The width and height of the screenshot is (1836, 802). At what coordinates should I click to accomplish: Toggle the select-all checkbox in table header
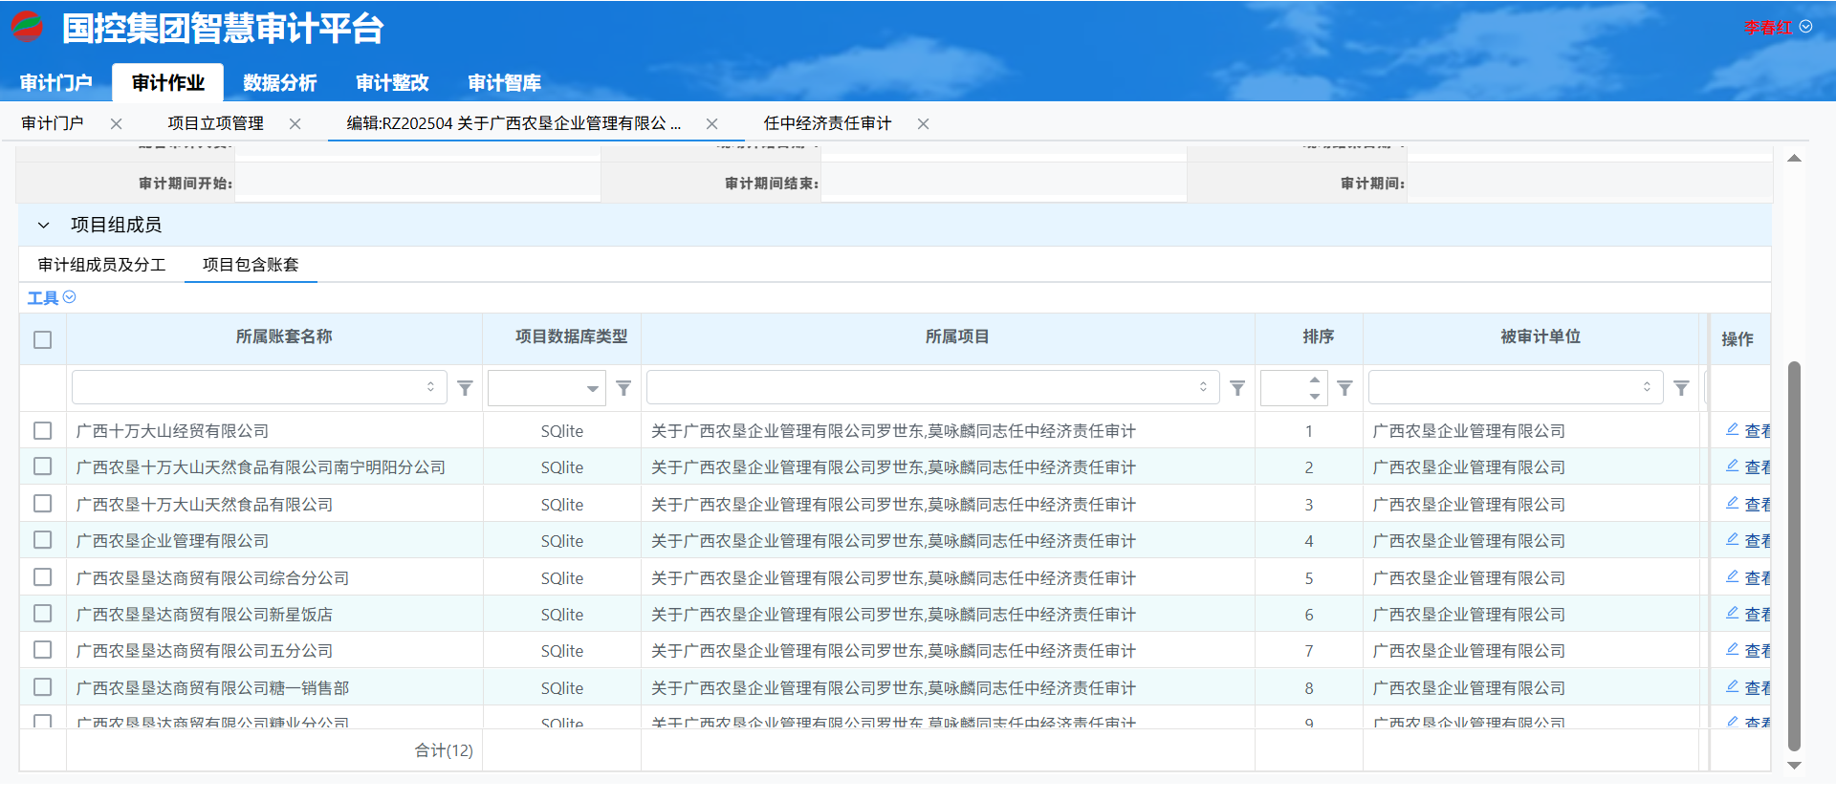(x=43, y=340)
